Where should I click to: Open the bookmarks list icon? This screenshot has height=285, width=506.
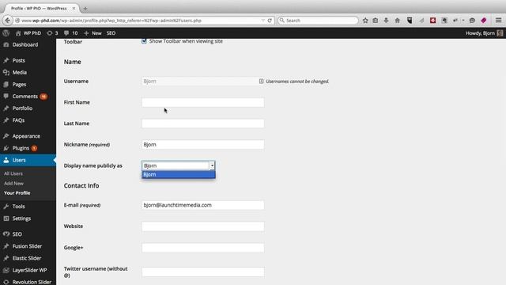click(376, 21)
